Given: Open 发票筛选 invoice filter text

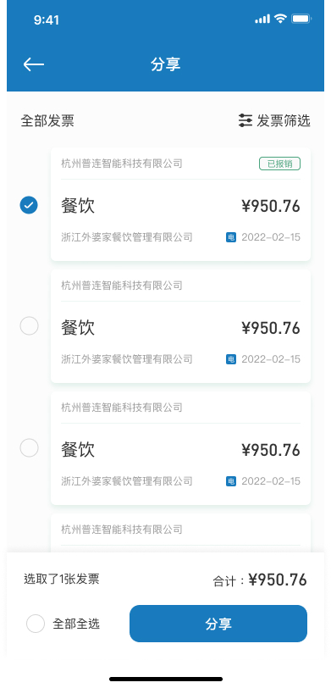Looking at the screenshot, I should pos(284,120).
